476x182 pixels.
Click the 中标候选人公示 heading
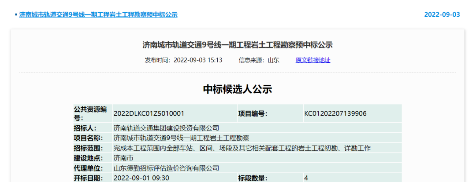pyautogui.click(x=238, y=89)
